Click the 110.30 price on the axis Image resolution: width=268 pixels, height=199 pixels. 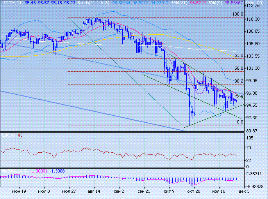(x=254, y=19)
